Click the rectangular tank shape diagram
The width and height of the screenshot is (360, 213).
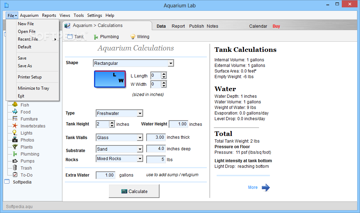click(110, 79)
